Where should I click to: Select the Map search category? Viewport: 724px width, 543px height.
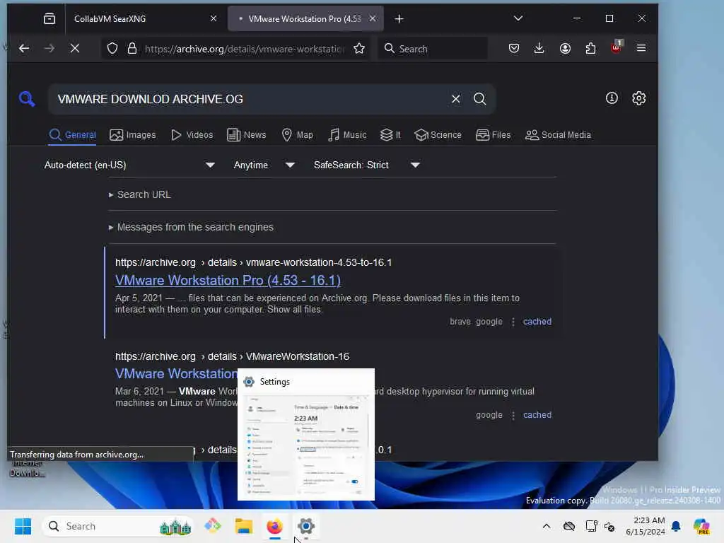(x=298, y=135)
